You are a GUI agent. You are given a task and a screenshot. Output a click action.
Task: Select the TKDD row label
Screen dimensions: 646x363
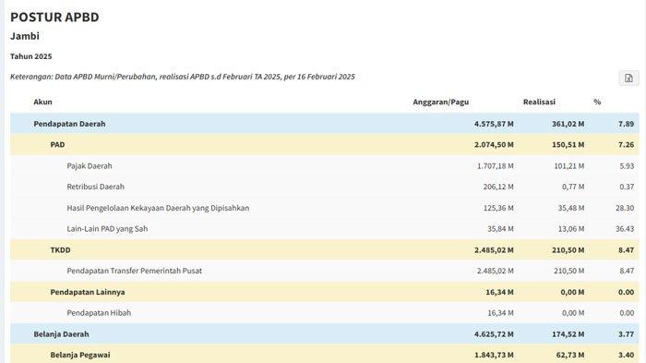(x=61, y=250)
